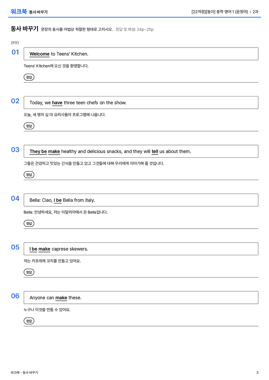Click the 워크북 header title
Image resolution: width=269 pixels, height=380 pixels.
pyautogui.click(x=19, y=12)
